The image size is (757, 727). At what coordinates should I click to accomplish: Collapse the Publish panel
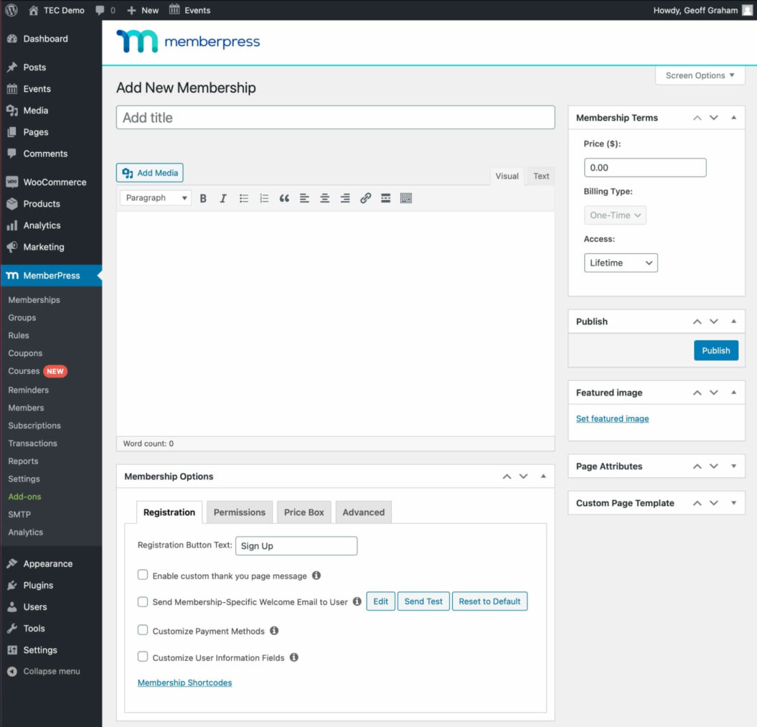tap(734, 322)
